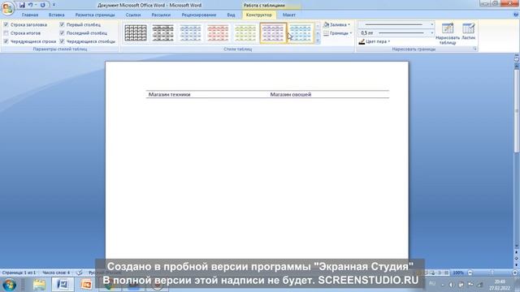Open word count from Число слов

[x=56, y=273]
